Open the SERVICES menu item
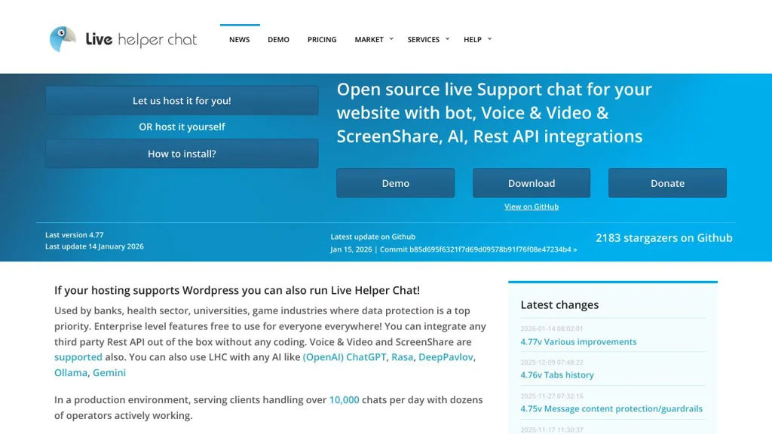 (x=424, y=39)
